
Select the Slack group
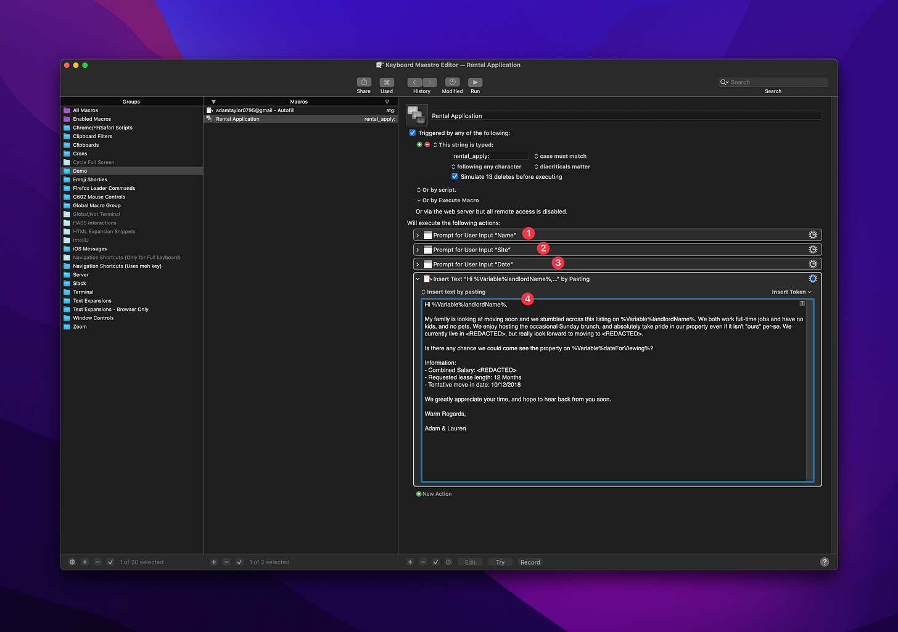[x=132, y=284]
